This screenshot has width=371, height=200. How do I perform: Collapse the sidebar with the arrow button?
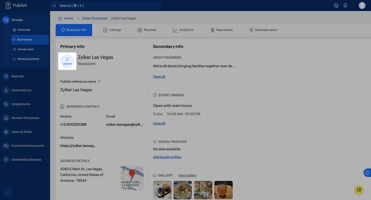(8, 192)
